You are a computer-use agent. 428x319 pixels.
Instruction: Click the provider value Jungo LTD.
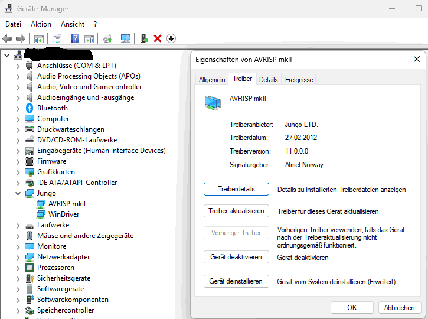coord(301,125)
